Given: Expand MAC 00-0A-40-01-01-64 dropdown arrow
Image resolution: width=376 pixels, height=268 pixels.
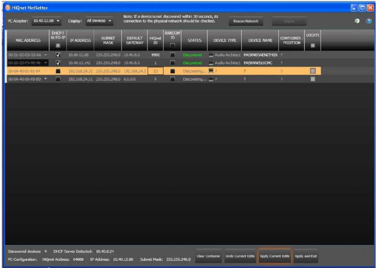Looking at the screenshot, I should pos(45,71).
